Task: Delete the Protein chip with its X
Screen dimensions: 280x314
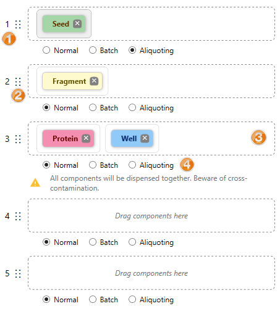Action: (x=86, y=138)
